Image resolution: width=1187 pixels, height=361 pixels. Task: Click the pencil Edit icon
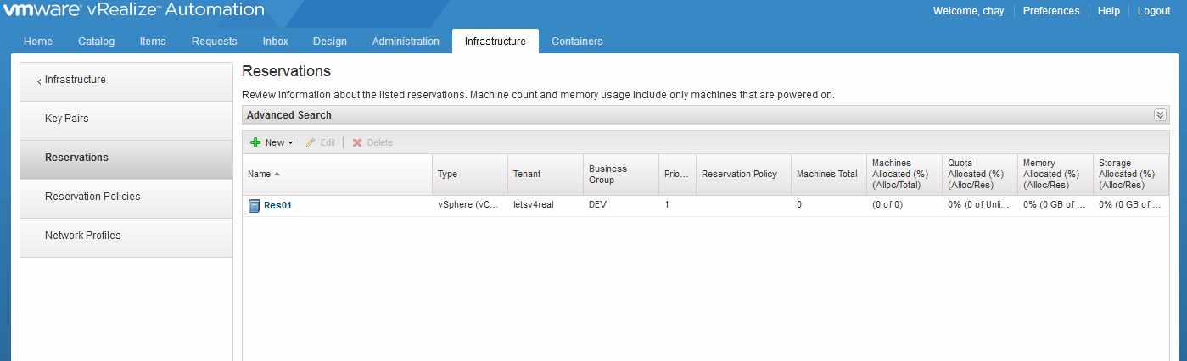311,142
